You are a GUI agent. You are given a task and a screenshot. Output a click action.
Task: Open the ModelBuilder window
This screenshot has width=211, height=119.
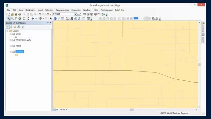coord(104,14)
